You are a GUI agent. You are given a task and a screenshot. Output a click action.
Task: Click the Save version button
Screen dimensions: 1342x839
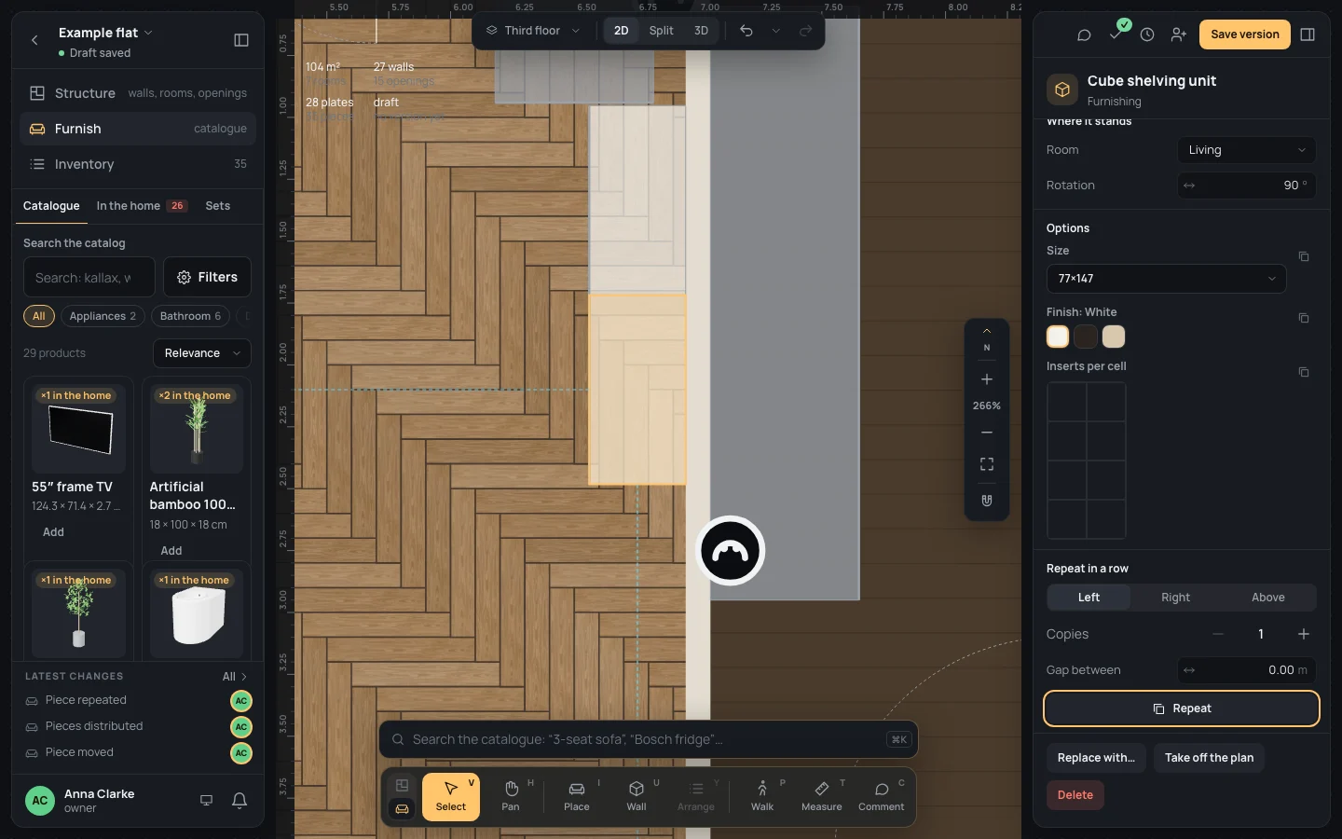1245,34
